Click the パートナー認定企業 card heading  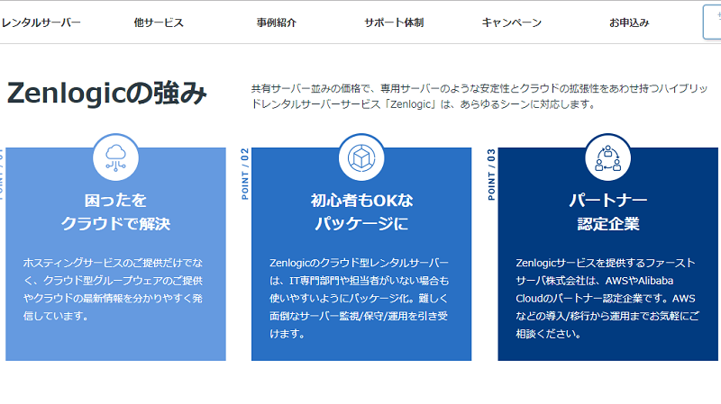tap(607, 211)
